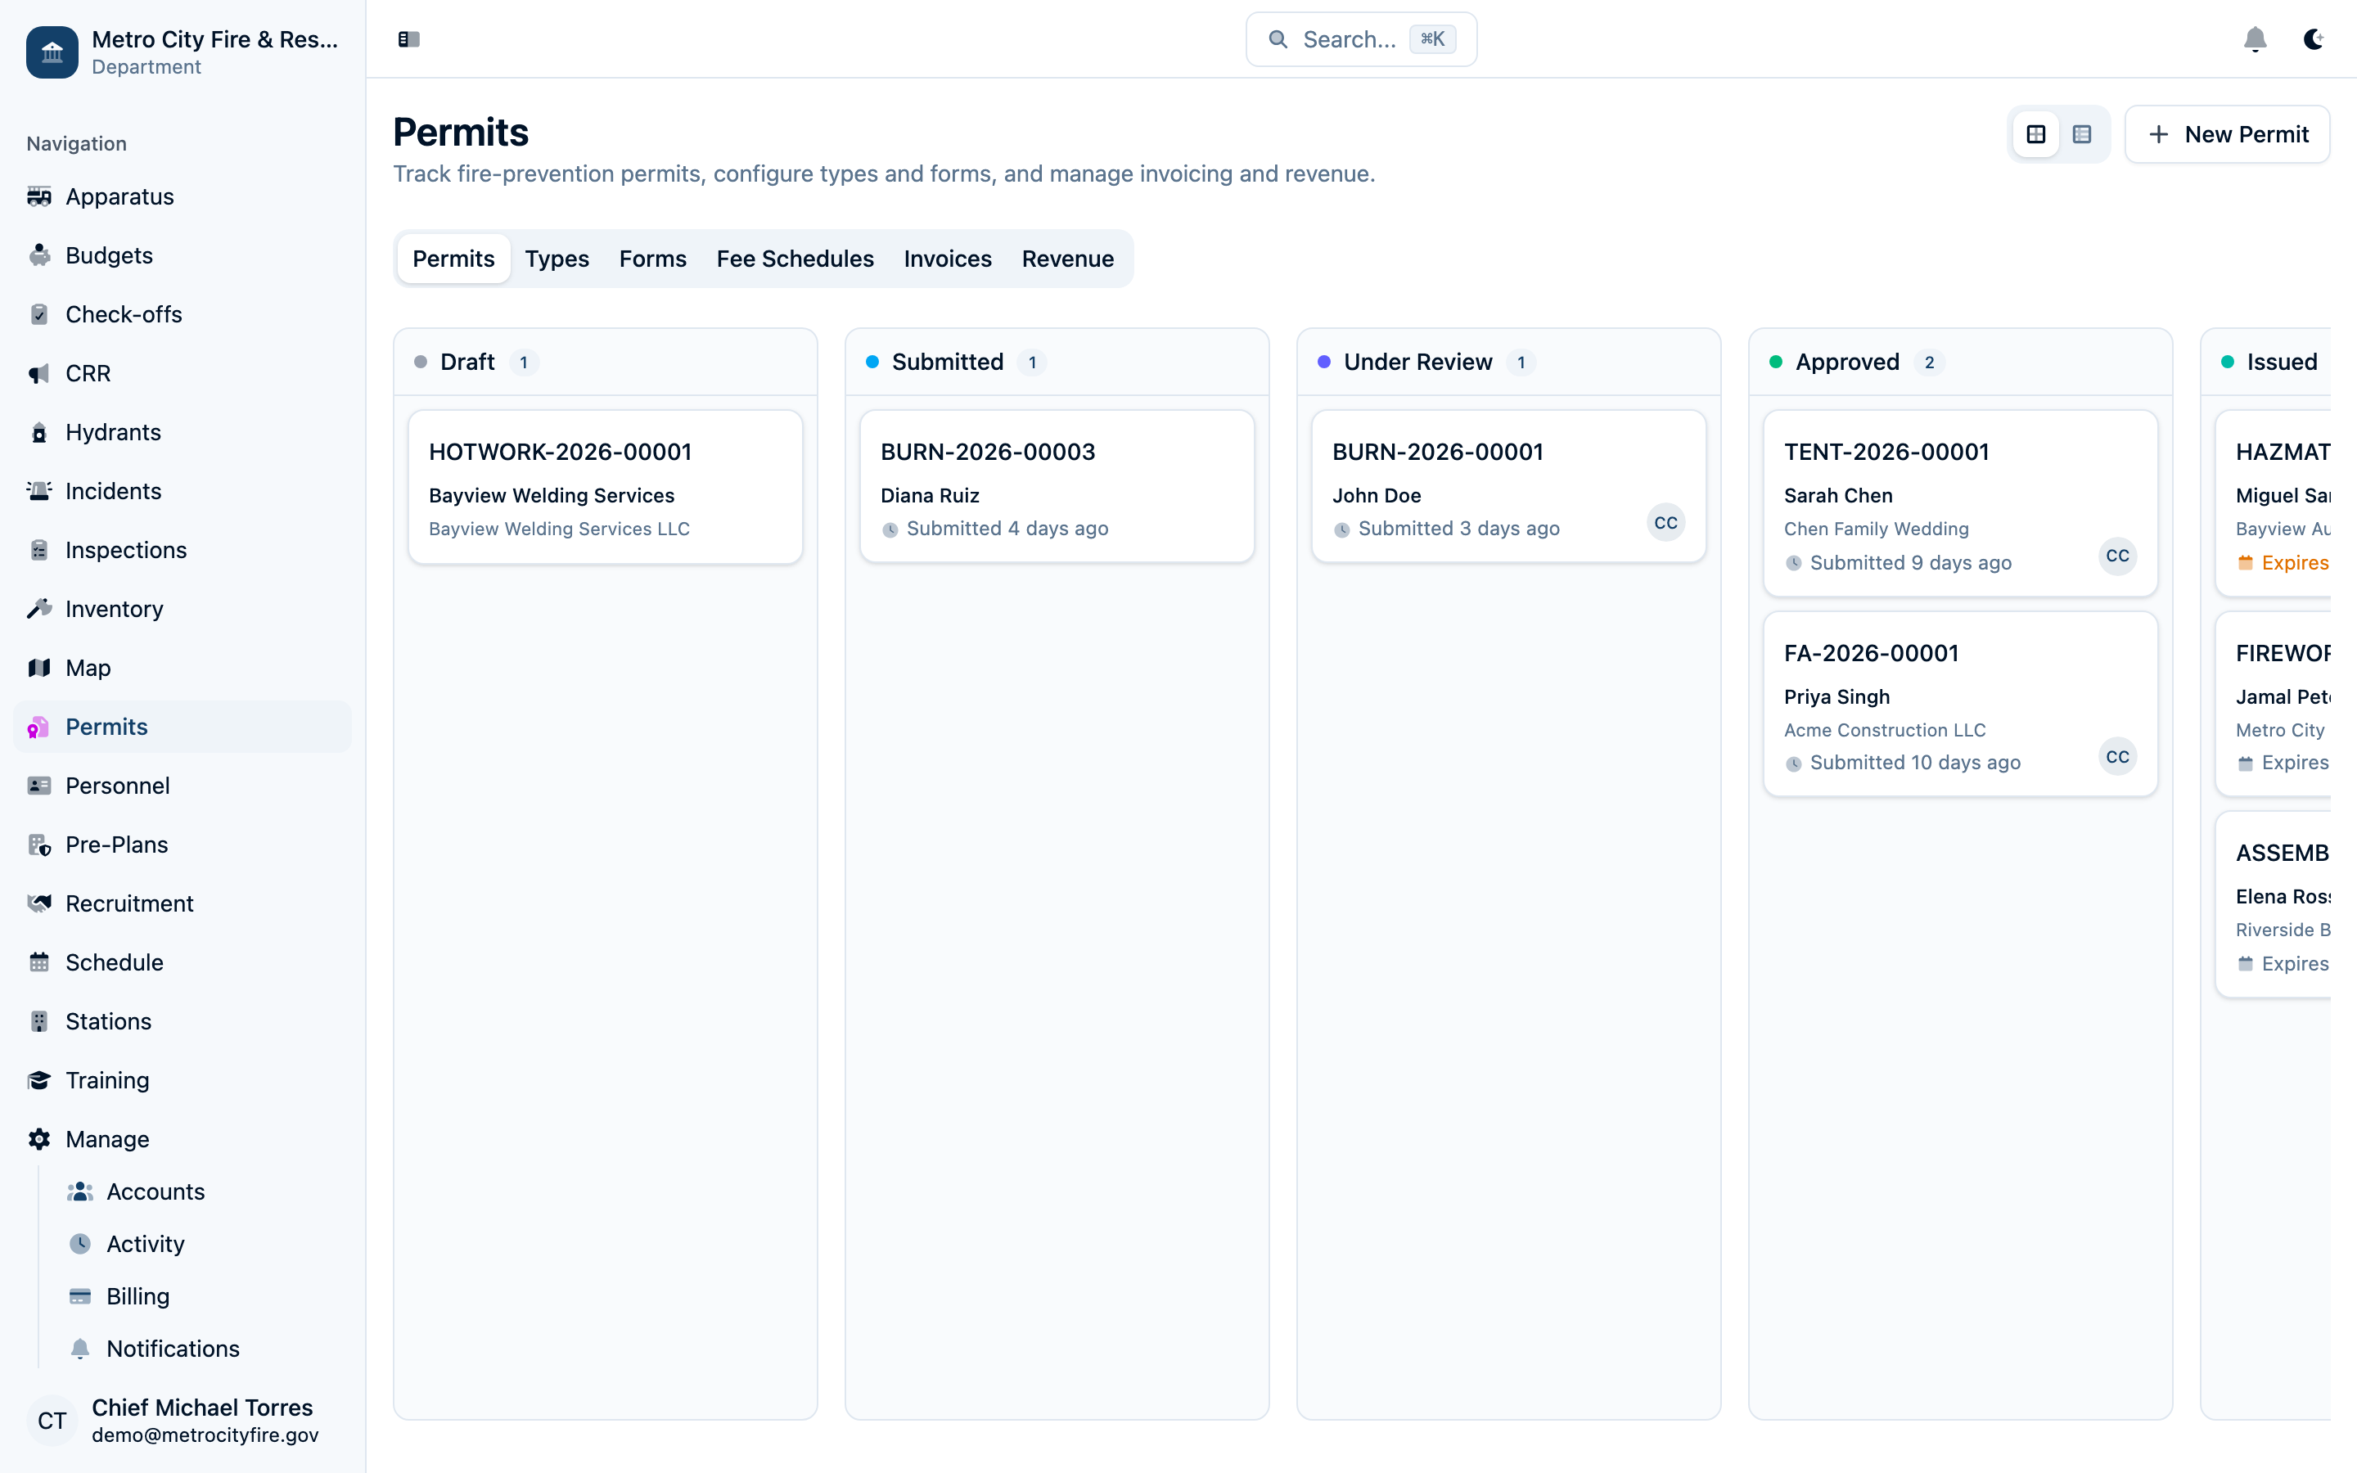Switch to board view layout
The width and height of the screenshot is (2357, 1473).
(x=2035, y=134)
